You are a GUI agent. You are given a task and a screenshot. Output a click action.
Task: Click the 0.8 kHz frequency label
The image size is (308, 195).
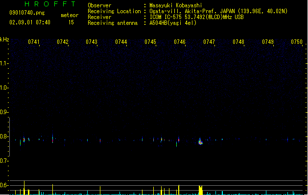[4, 136]
